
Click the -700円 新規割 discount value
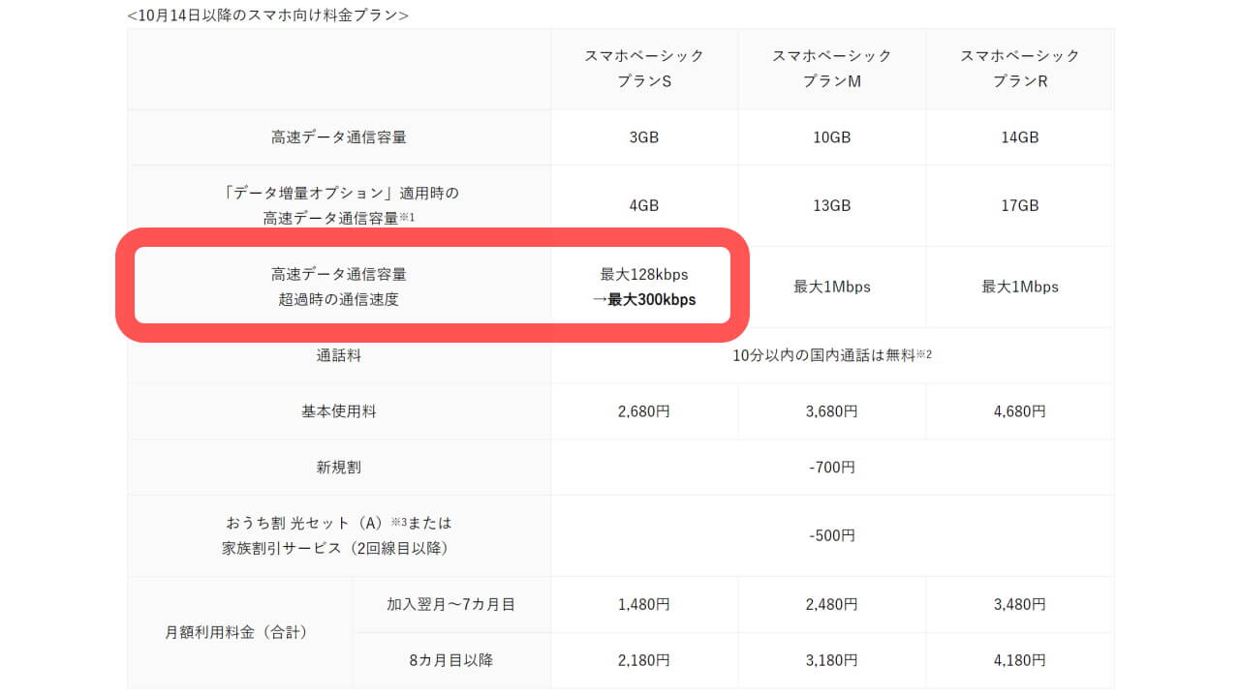(831, 468)
